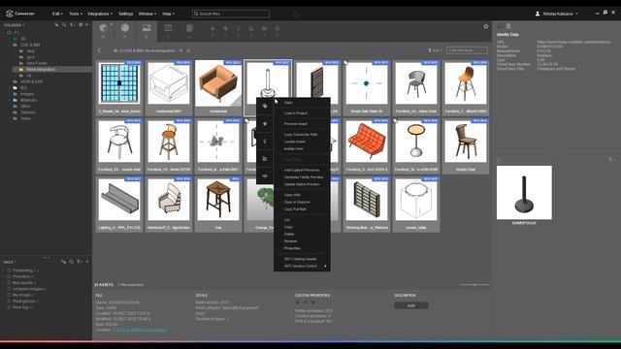621x349 pixels.
Task: Open the Window menu
Action: pos(147,14)
